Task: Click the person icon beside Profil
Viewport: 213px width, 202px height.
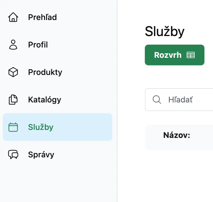Action: click(x=13, y=45)
